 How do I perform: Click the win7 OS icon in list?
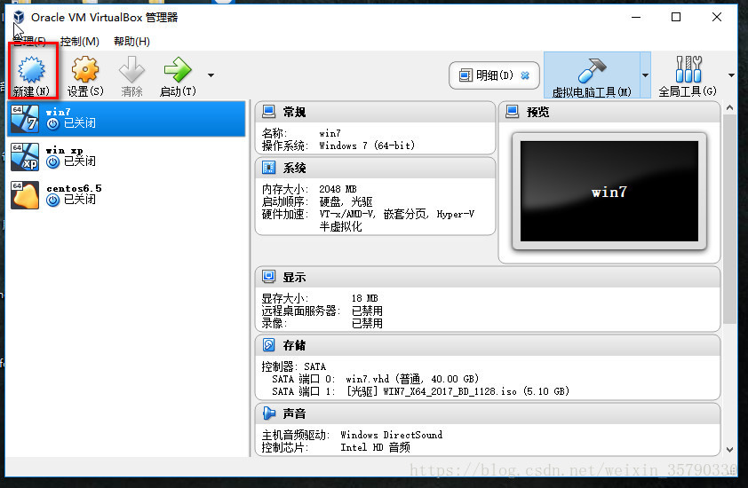pyautogui.click(x=25, y=119)
